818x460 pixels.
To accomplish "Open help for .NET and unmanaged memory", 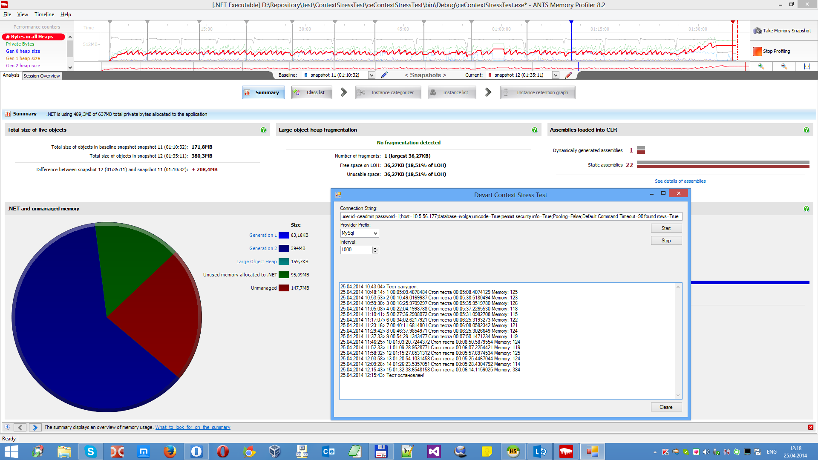I will (x=806, y=209).
